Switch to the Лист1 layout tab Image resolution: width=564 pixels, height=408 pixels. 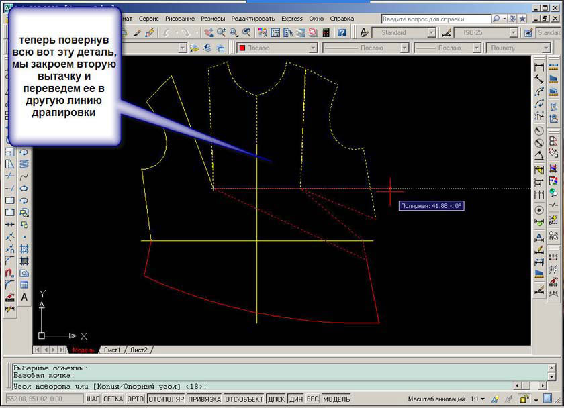click(111, 350)
